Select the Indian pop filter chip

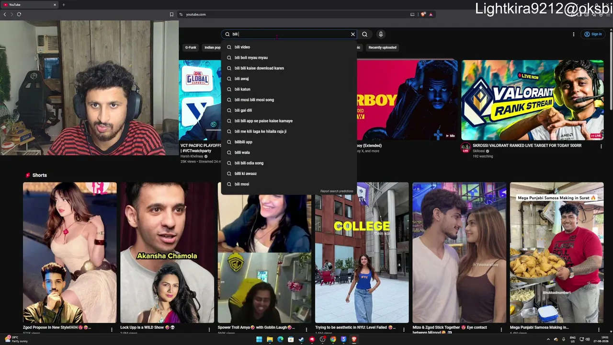212,47
